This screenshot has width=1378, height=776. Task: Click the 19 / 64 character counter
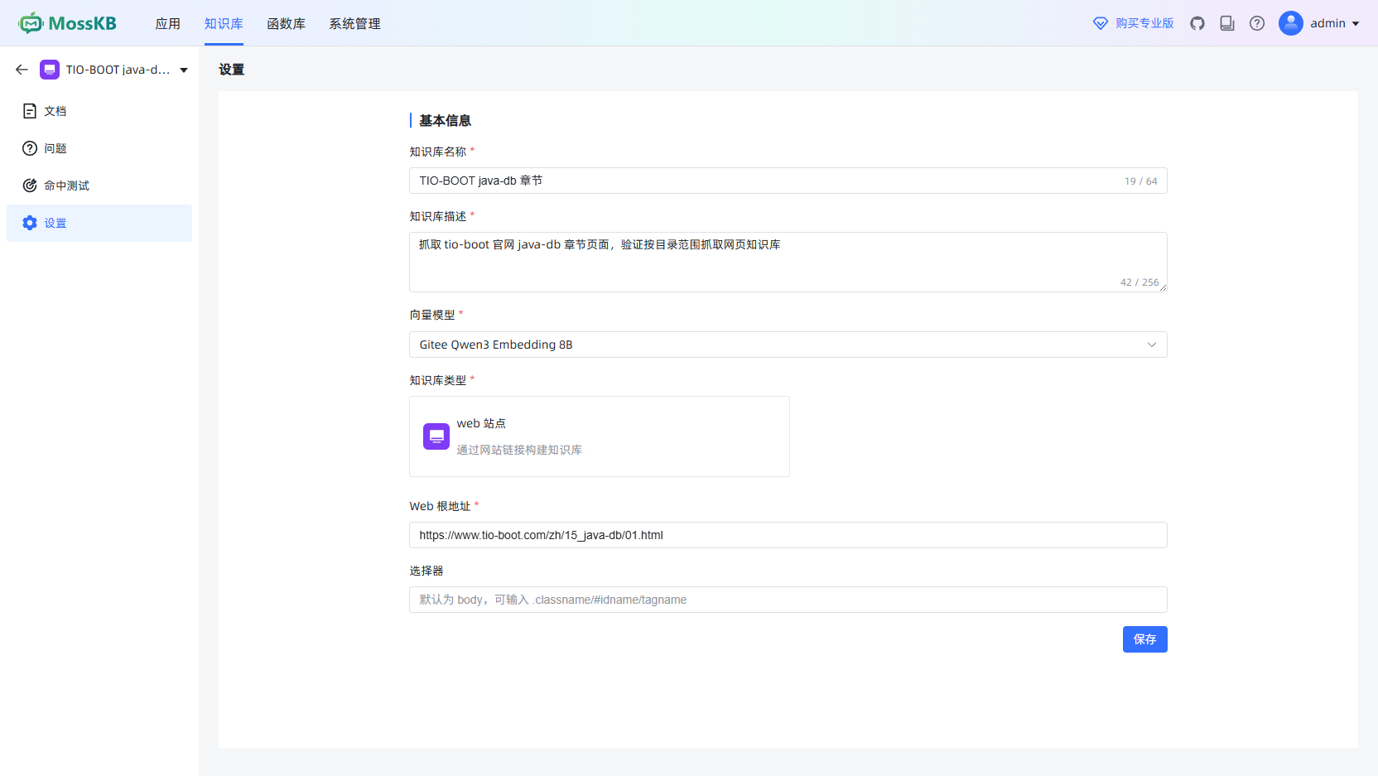1141,181
